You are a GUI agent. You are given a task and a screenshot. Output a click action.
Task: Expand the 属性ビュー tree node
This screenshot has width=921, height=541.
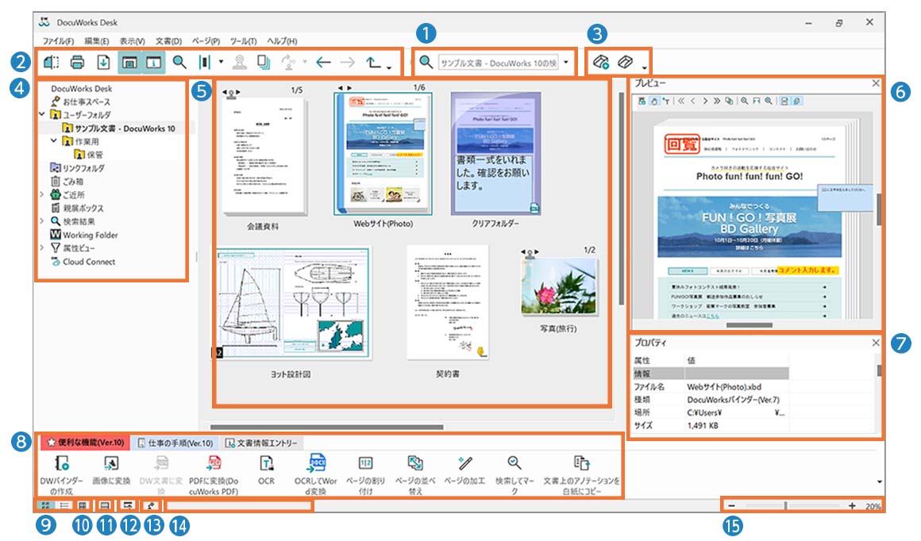(x=42, y=247)
